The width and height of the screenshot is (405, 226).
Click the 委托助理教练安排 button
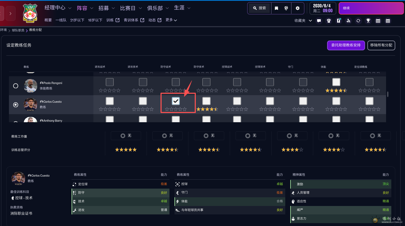point(346,45)
